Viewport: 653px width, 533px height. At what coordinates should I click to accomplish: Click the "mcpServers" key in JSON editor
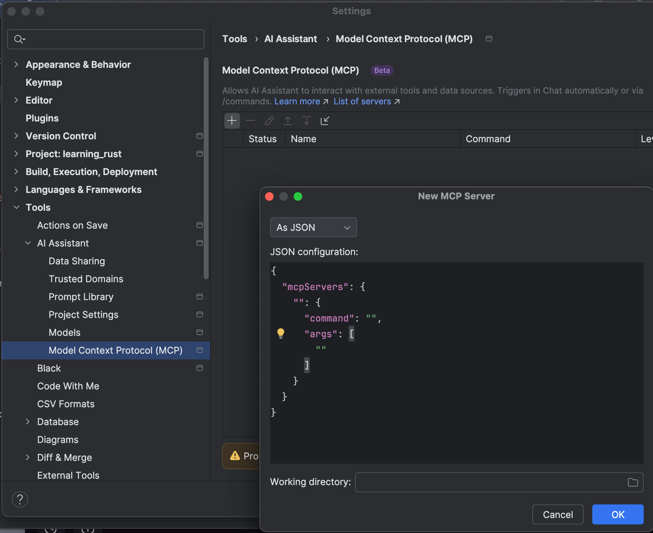point(315,287)
